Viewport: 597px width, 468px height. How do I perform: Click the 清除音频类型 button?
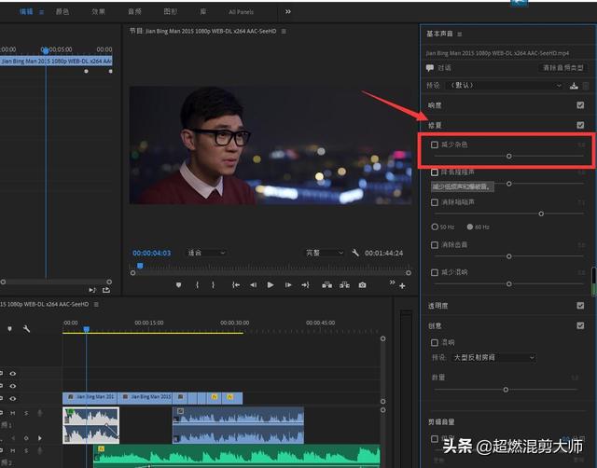[x=562, y=68]
